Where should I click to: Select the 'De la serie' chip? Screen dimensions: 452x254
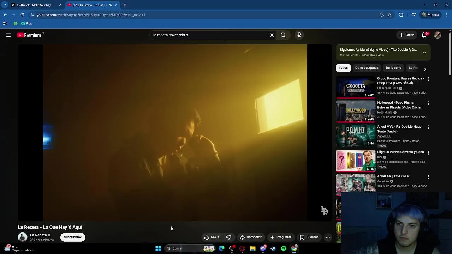click(393, 68)
